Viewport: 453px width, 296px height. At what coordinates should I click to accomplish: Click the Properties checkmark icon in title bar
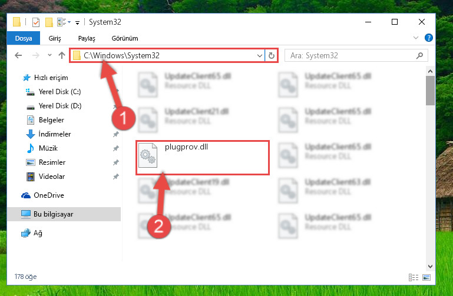(x=36, y=22)
